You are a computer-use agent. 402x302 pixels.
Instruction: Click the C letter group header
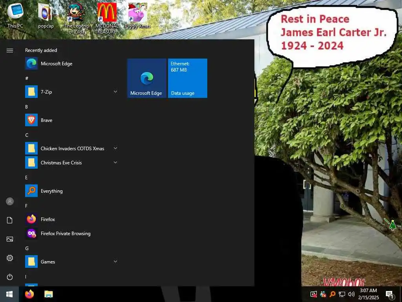pos(27,135)
